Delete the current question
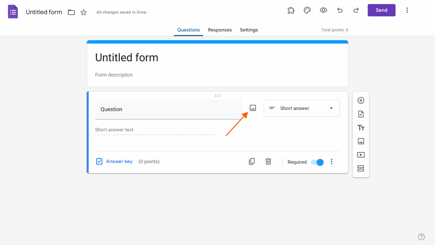435x245 pixels. (268, 161)
